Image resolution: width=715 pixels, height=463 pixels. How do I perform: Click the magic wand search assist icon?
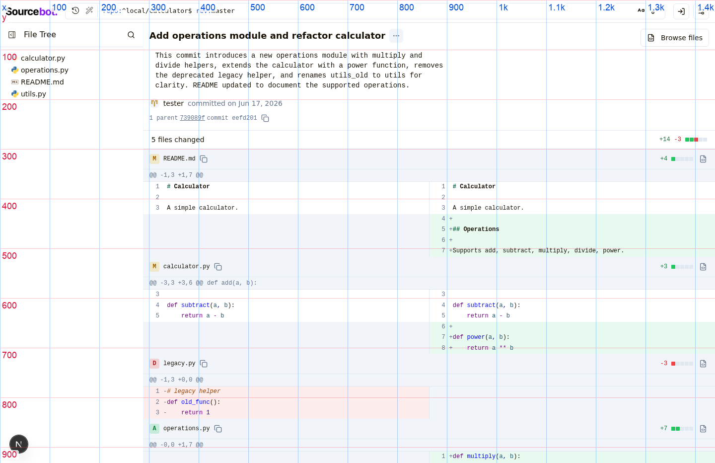click(89, 10)
